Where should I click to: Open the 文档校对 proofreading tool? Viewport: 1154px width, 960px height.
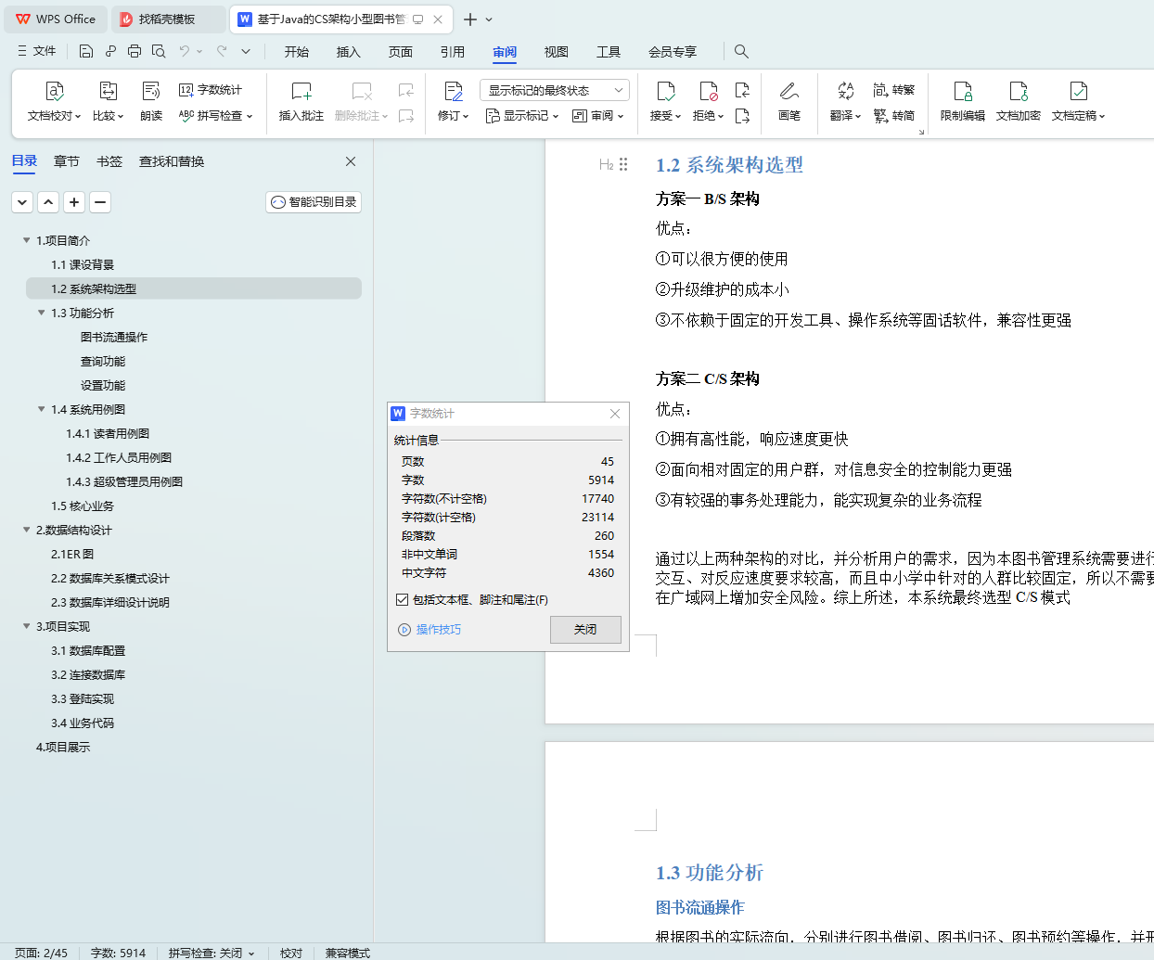54,102
